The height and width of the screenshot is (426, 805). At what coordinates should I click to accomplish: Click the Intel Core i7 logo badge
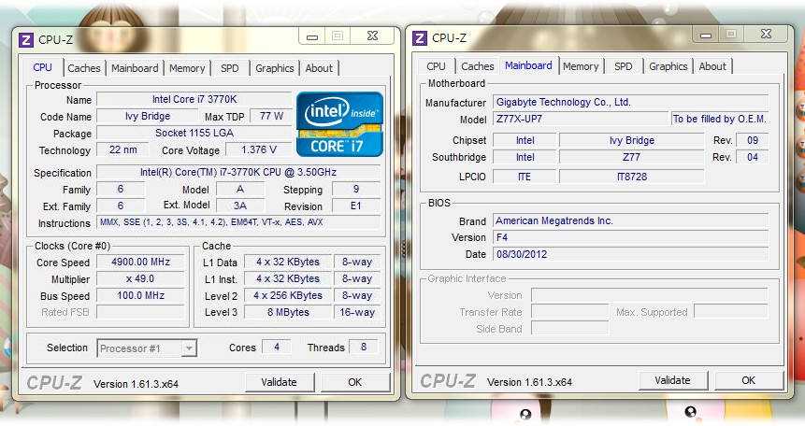click(339, 124)
